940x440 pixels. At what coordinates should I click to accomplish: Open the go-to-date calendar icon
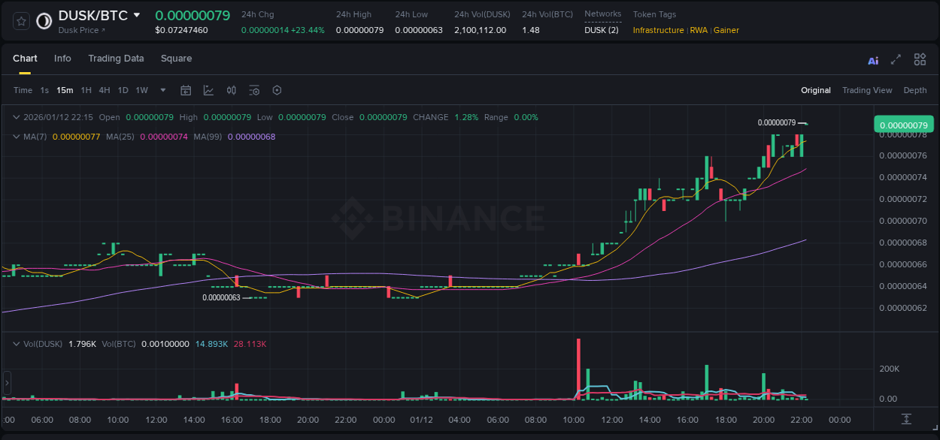click(186, 89)
